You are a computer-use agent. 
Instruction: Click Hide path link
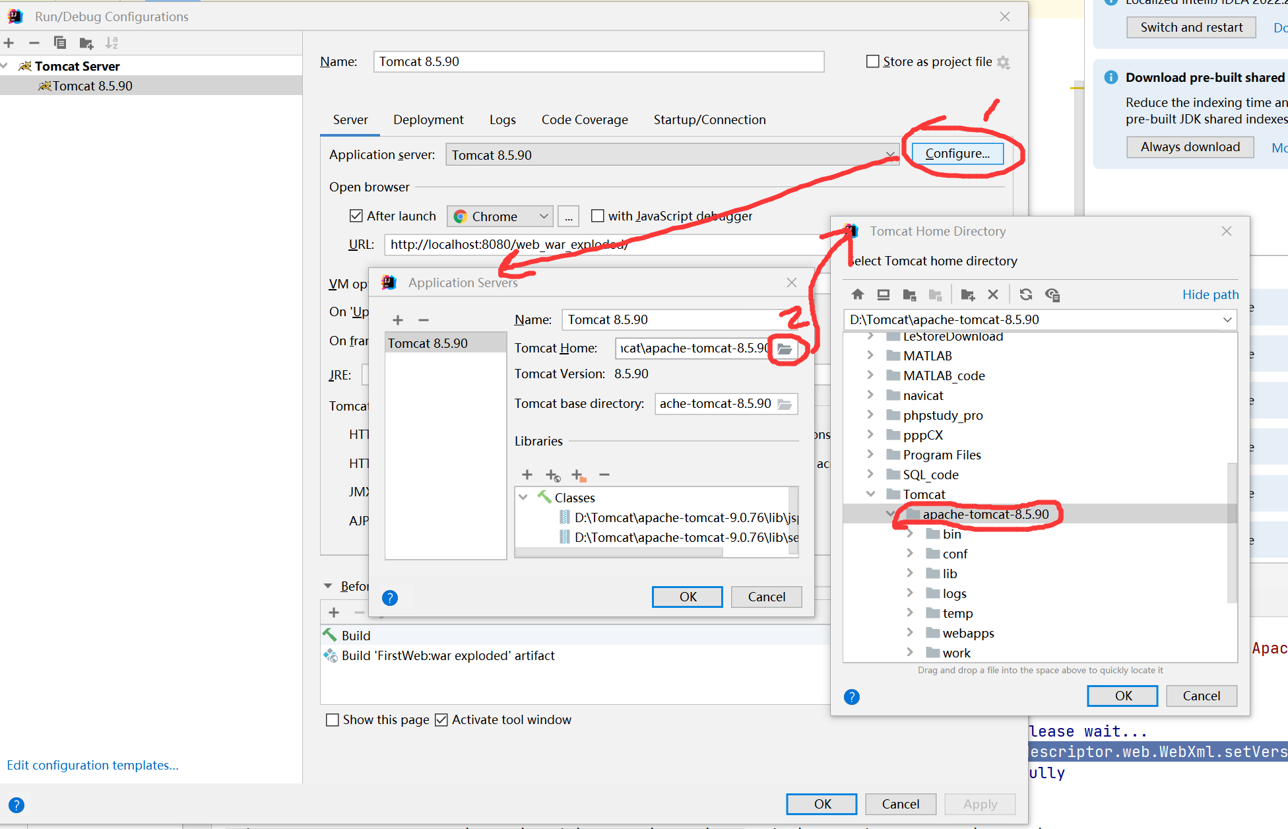coord(1210,295)
